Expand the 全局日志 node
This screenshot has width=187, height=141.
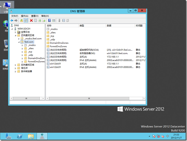coord(15,32)
